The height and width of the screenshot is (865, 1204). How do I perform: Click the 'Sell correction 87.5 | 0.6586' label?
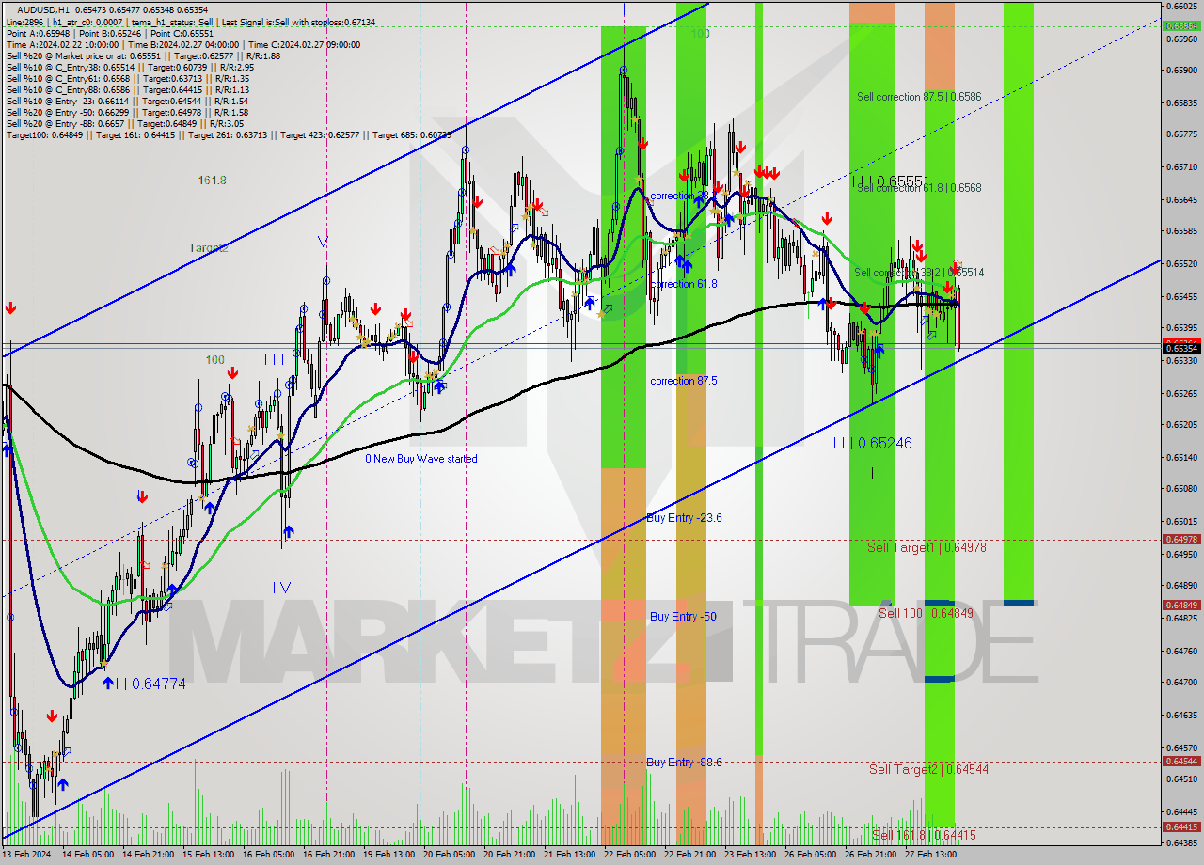pyautogui.click(x=919, y=97)
